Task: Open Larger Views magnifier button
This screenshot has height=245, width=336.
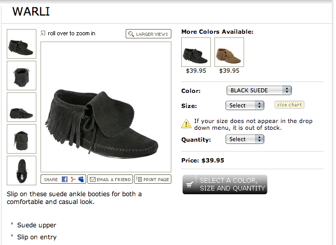Action: tap(149, 34)
